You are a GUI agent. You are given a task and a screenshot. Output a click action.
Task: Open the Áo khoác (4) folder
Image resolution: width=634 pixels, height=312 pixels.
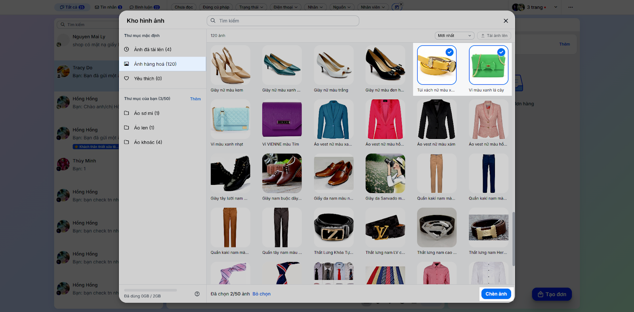point(162,142)
